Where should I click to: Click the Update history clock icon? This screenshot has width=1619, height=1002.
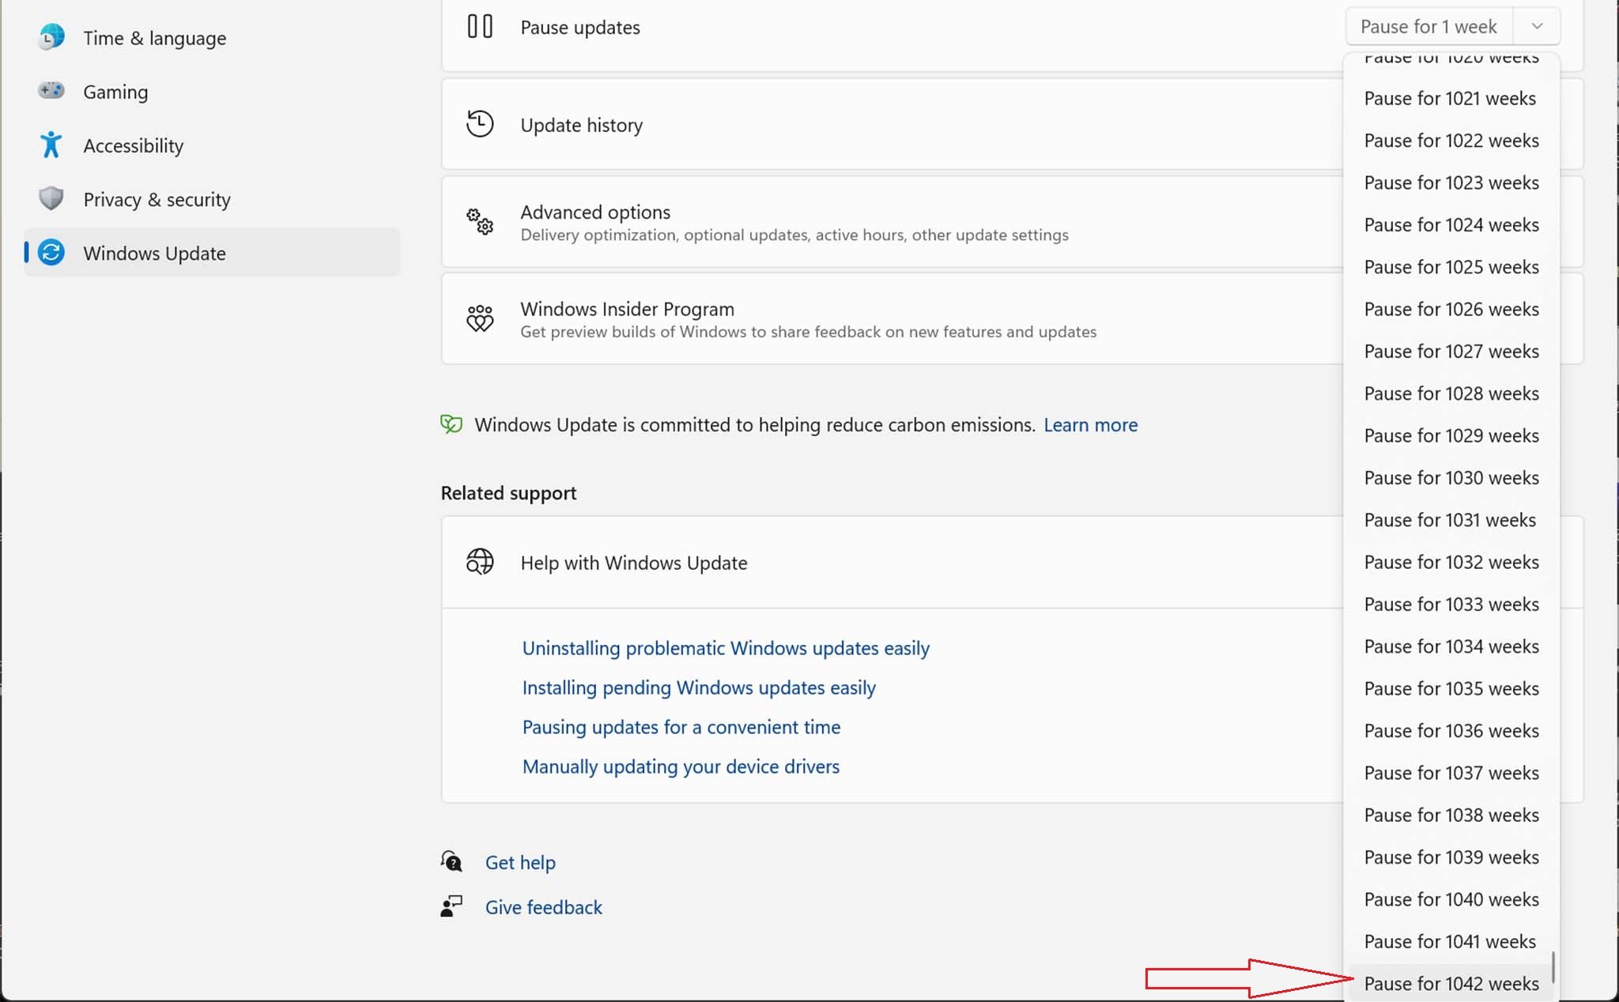[480, 124]
